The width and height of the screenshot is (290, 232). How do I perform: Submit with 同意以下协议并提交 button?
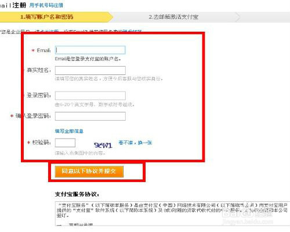point(89,171)
